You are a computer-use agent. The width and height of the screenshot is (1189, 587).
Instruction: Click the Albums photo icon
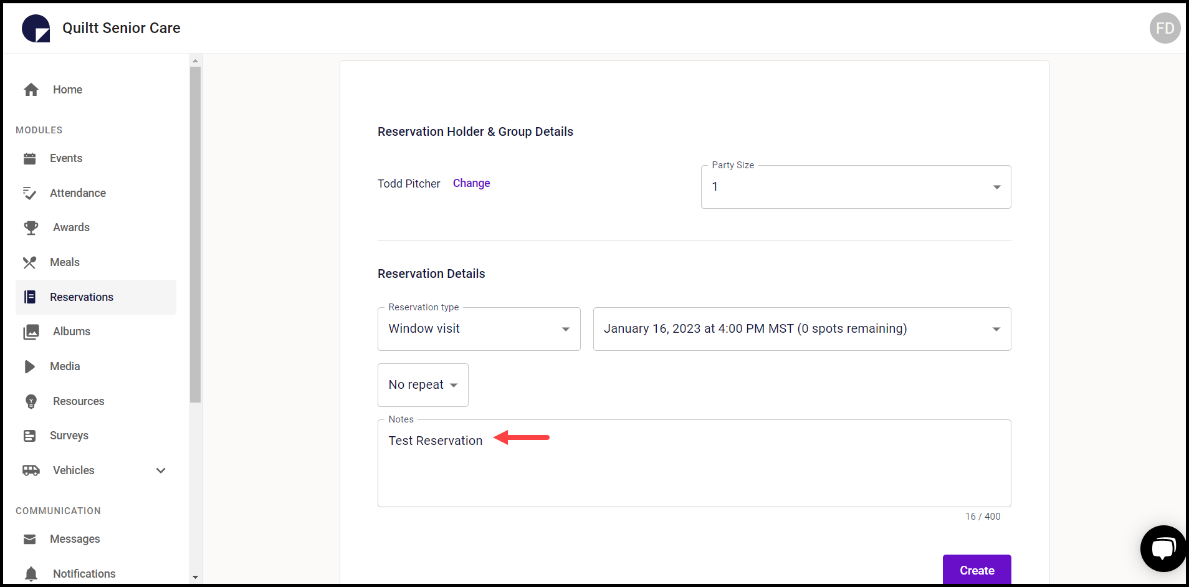31,332
